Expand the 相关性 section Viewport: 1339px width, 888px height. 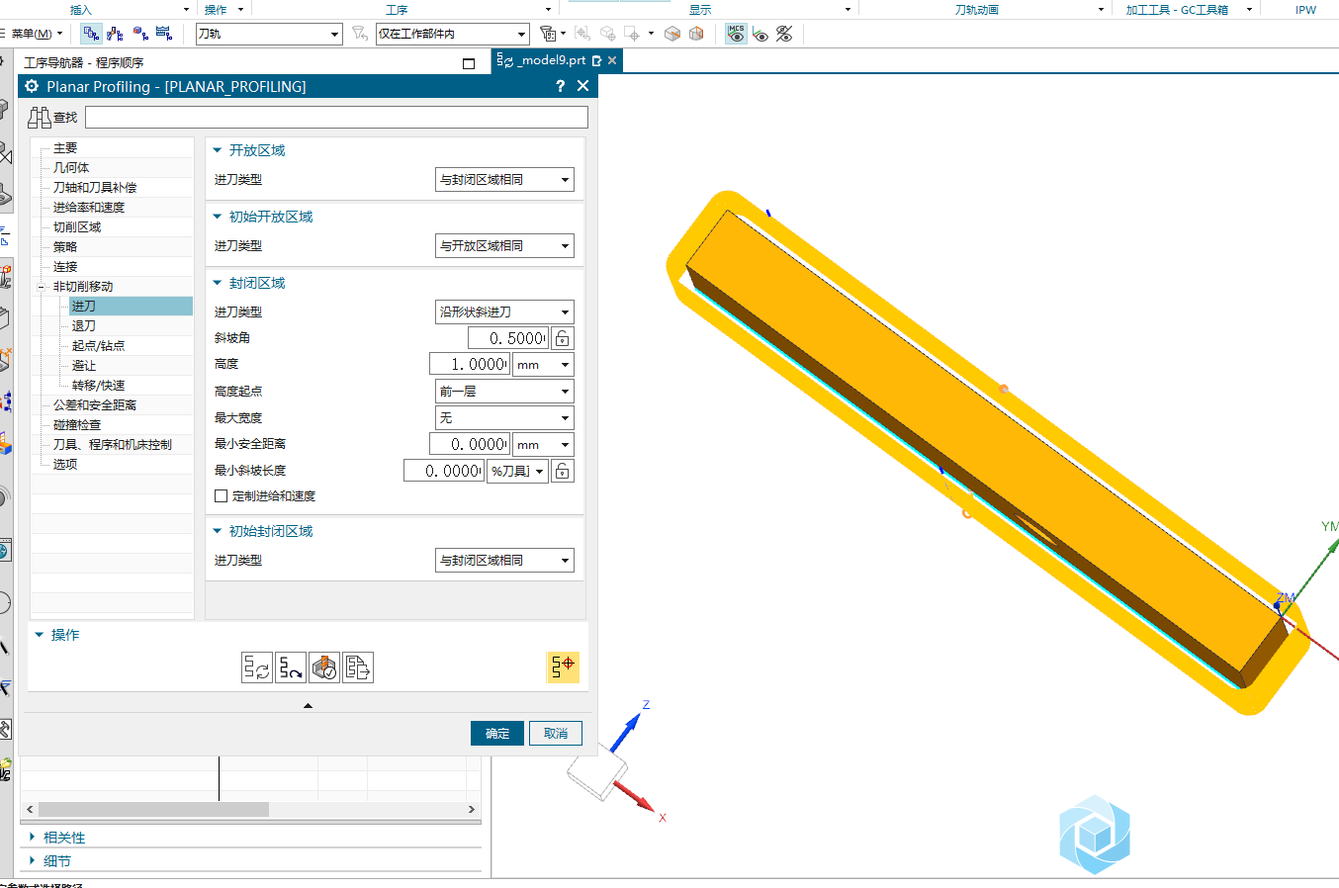point(33,837)
